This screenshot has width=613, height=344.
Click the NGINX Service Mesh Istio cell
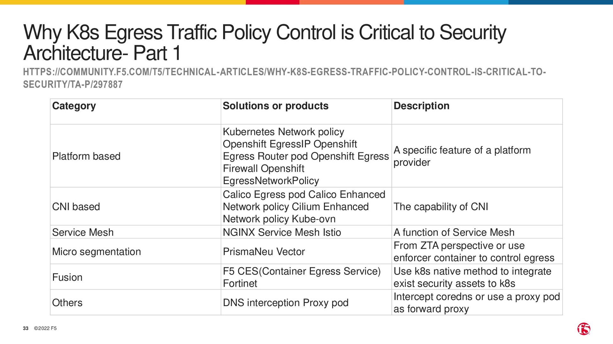coord(306,232)
